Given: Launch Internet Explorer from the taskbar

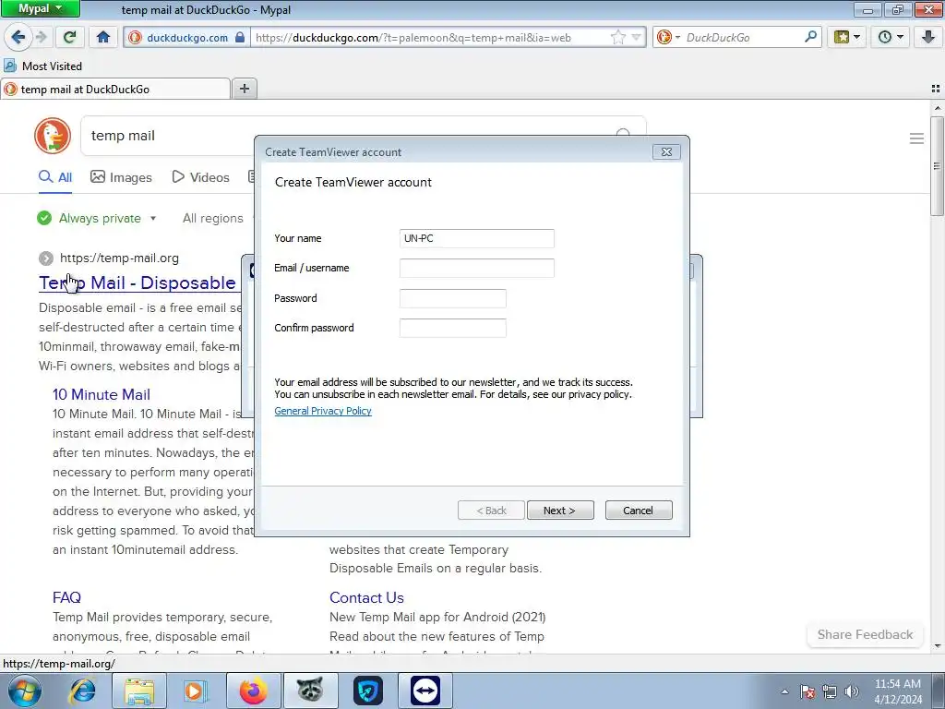Looking at the screenshot, I should point(82,691).
